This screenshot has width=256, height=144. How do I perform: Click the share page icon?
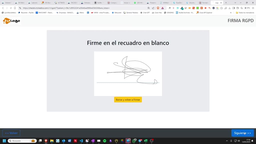pos(153,8)
